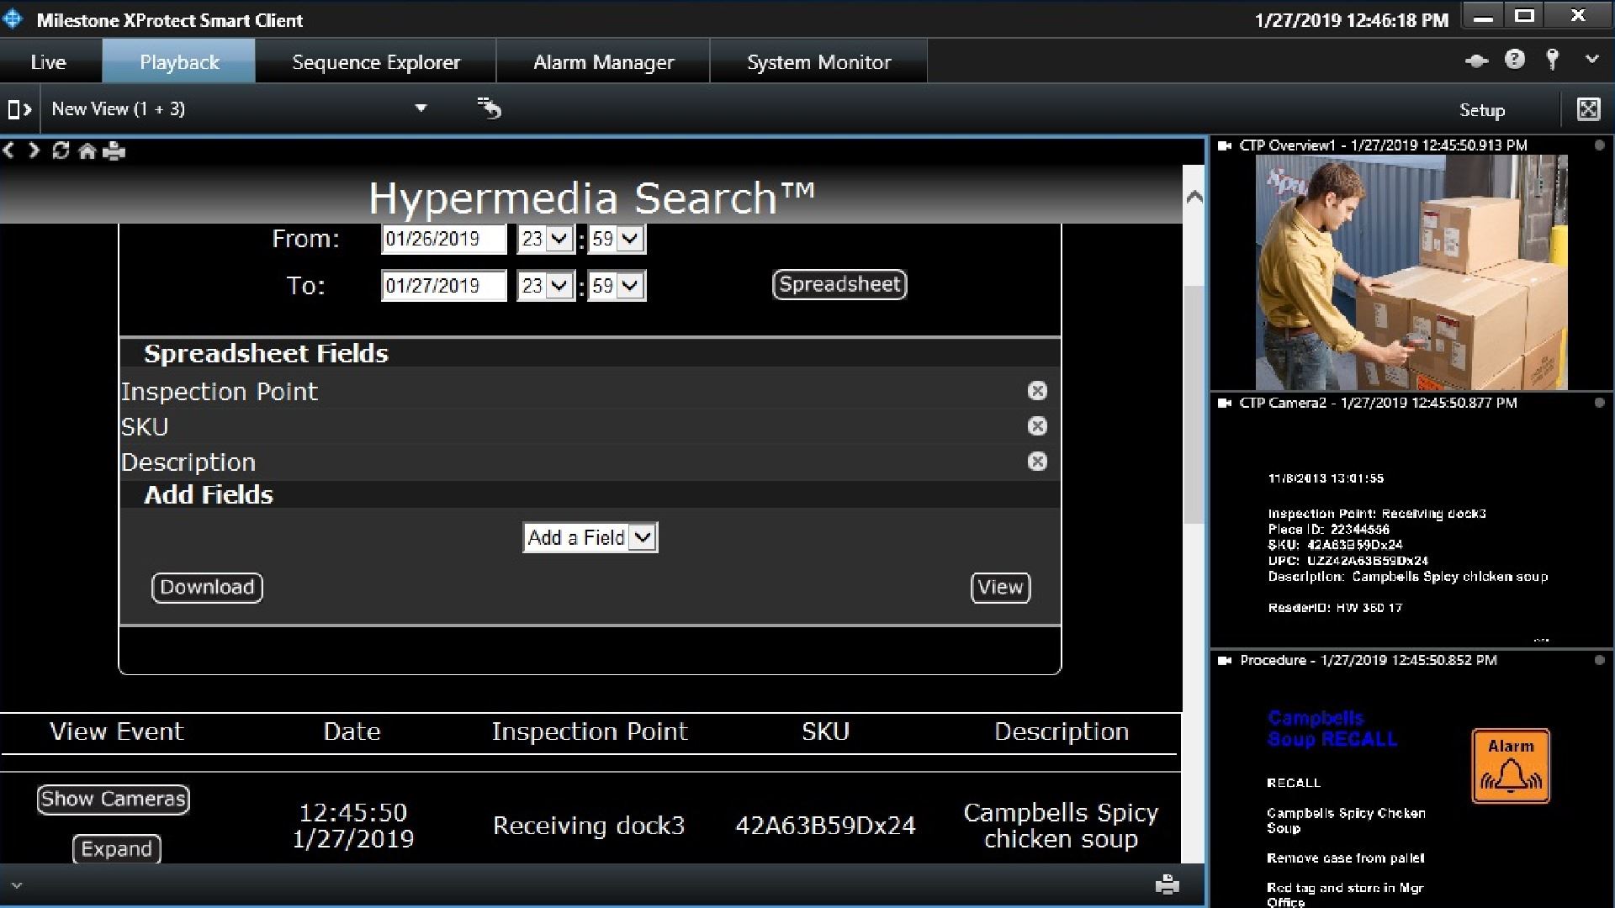Click the Procedure pane status dot indicator

(x=1600, y=661)
